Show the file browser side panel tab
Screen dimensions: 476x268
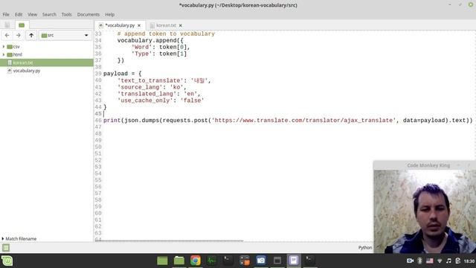[22, 25]
